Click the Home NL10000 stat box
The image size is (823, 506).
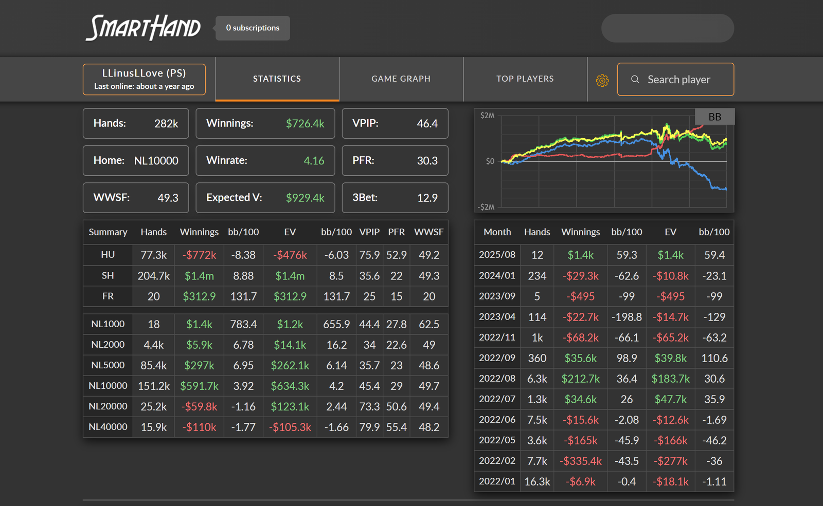(136, 160)
